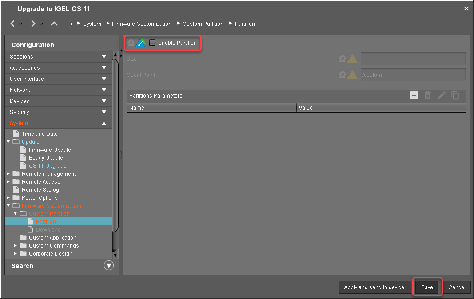
Task: Click the forward navigation arrow
Action: tap(33, 24)
